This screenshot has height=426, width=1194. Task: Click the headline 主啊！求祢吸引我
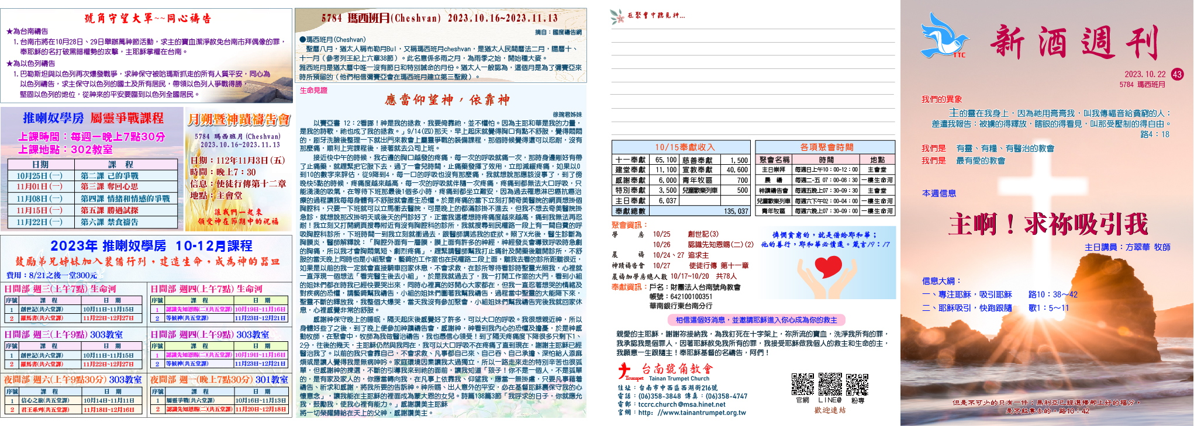click(x=1048, y=224)
